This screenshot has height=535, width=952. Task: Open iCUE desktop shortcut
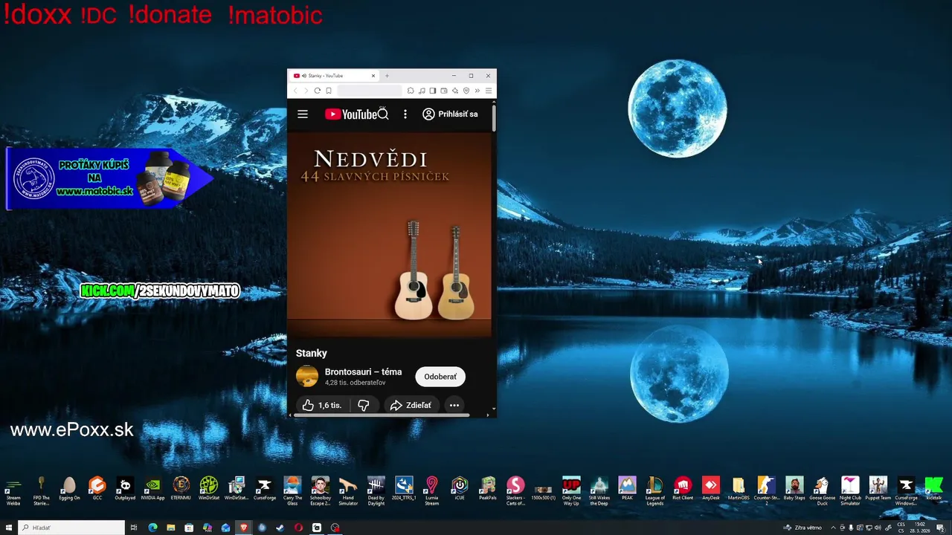click(x=460, y=490)
